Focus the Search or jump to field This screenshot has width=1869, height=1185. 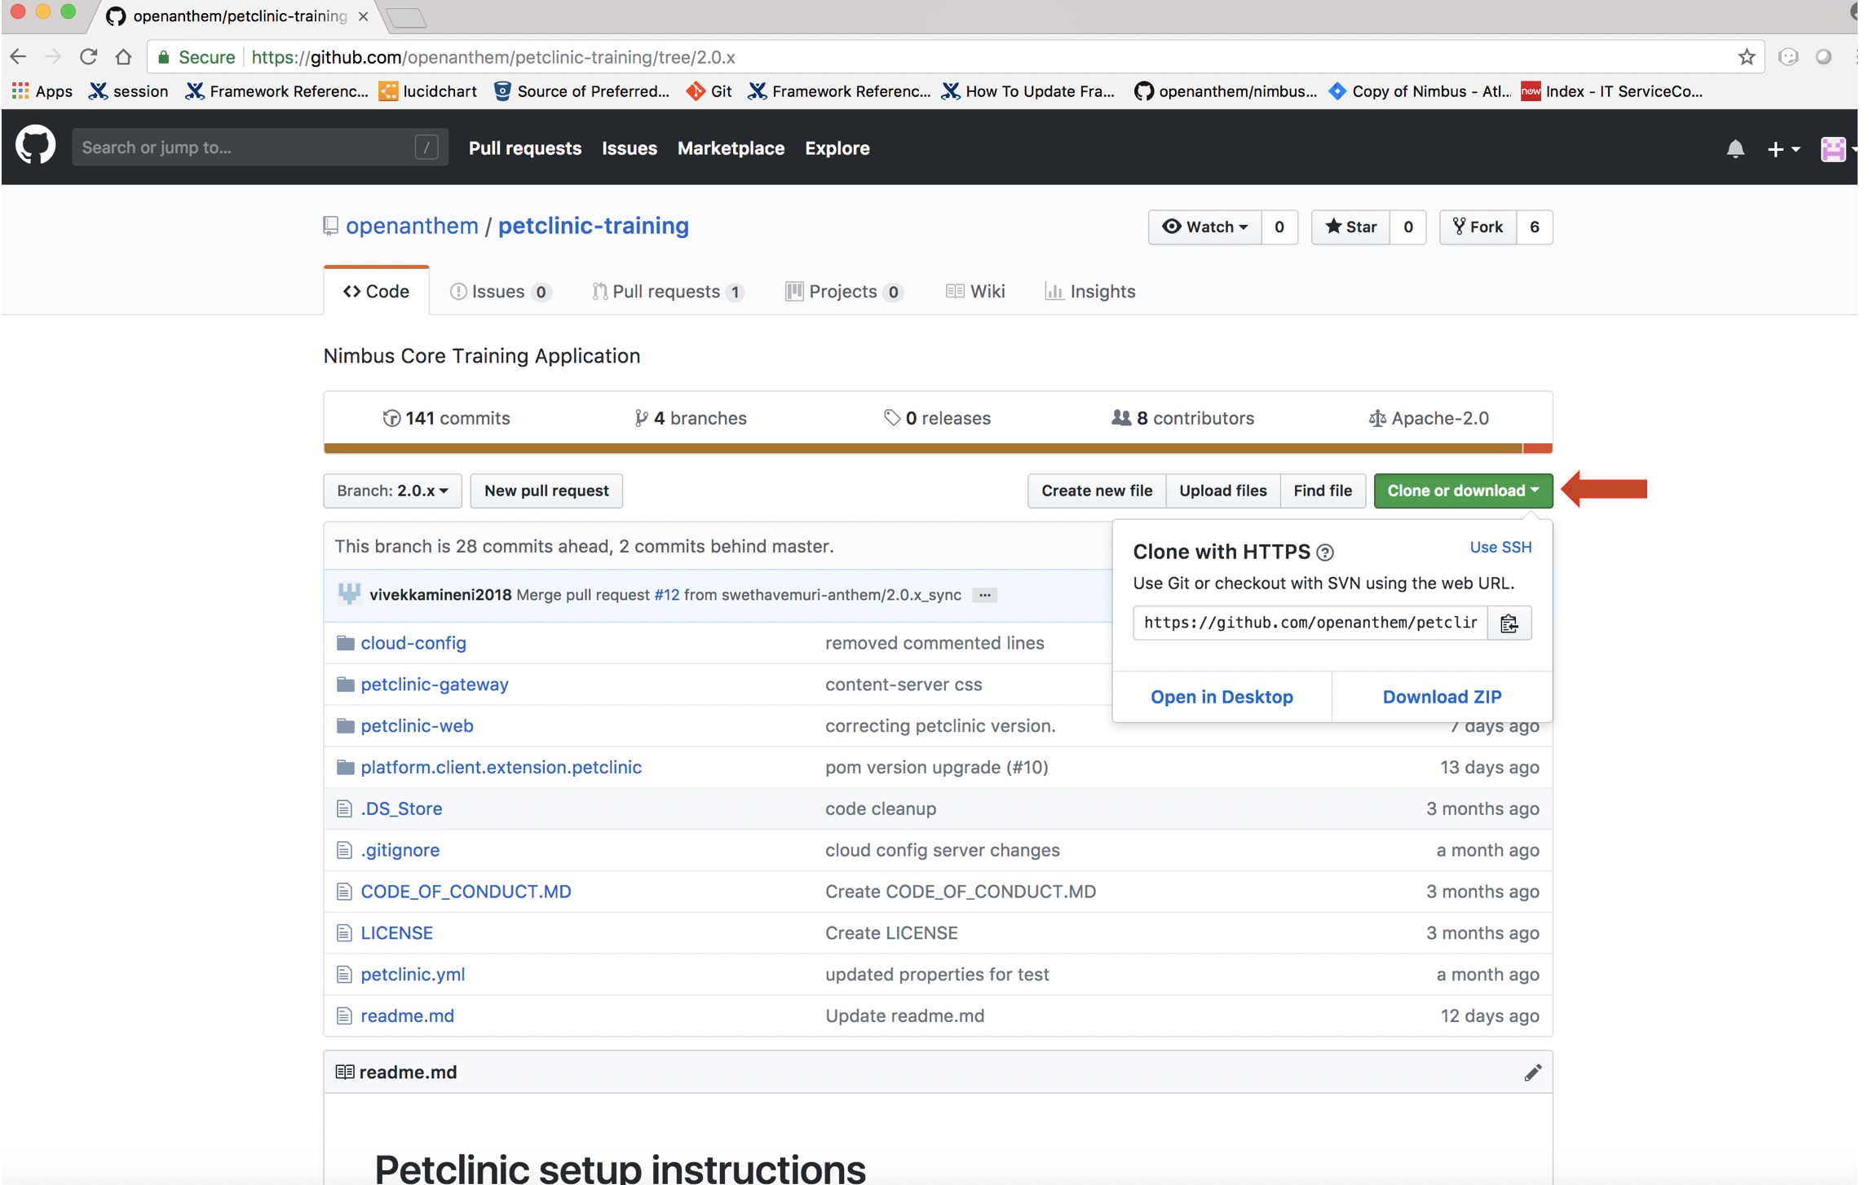pos(259,148)
